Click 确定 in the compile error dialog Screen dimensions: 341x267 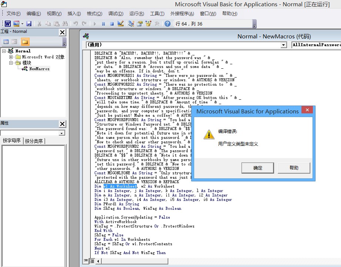point(258,168)
